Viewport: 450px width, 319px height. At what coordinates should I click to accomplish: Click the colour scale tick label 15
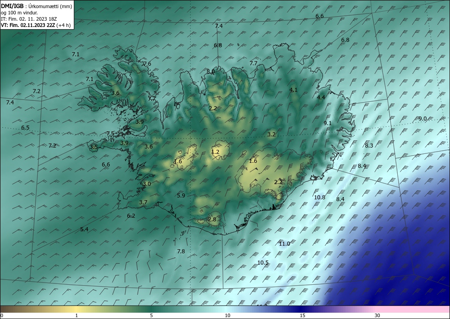point(302,316)
